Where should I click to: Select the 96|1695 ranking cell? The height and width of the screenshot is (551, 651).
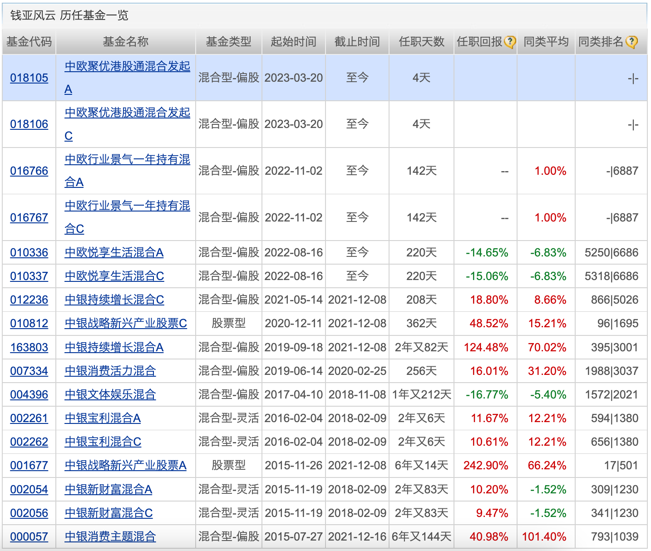pyautogui.click(x=618, y=323)
